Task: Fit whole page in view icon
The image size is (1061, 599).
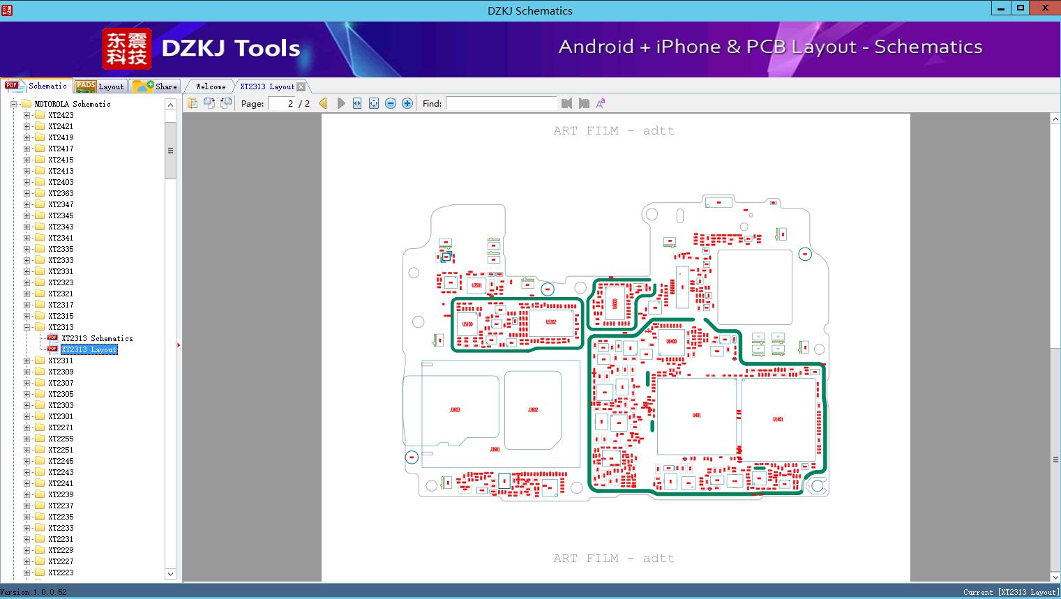Action: pyautogui.click(x=374, y=103)
